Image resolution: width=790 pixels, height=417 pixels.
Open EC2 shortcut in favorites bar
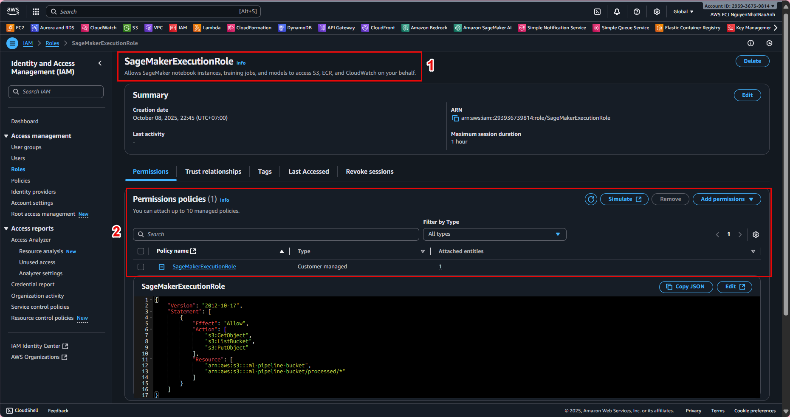16,28
